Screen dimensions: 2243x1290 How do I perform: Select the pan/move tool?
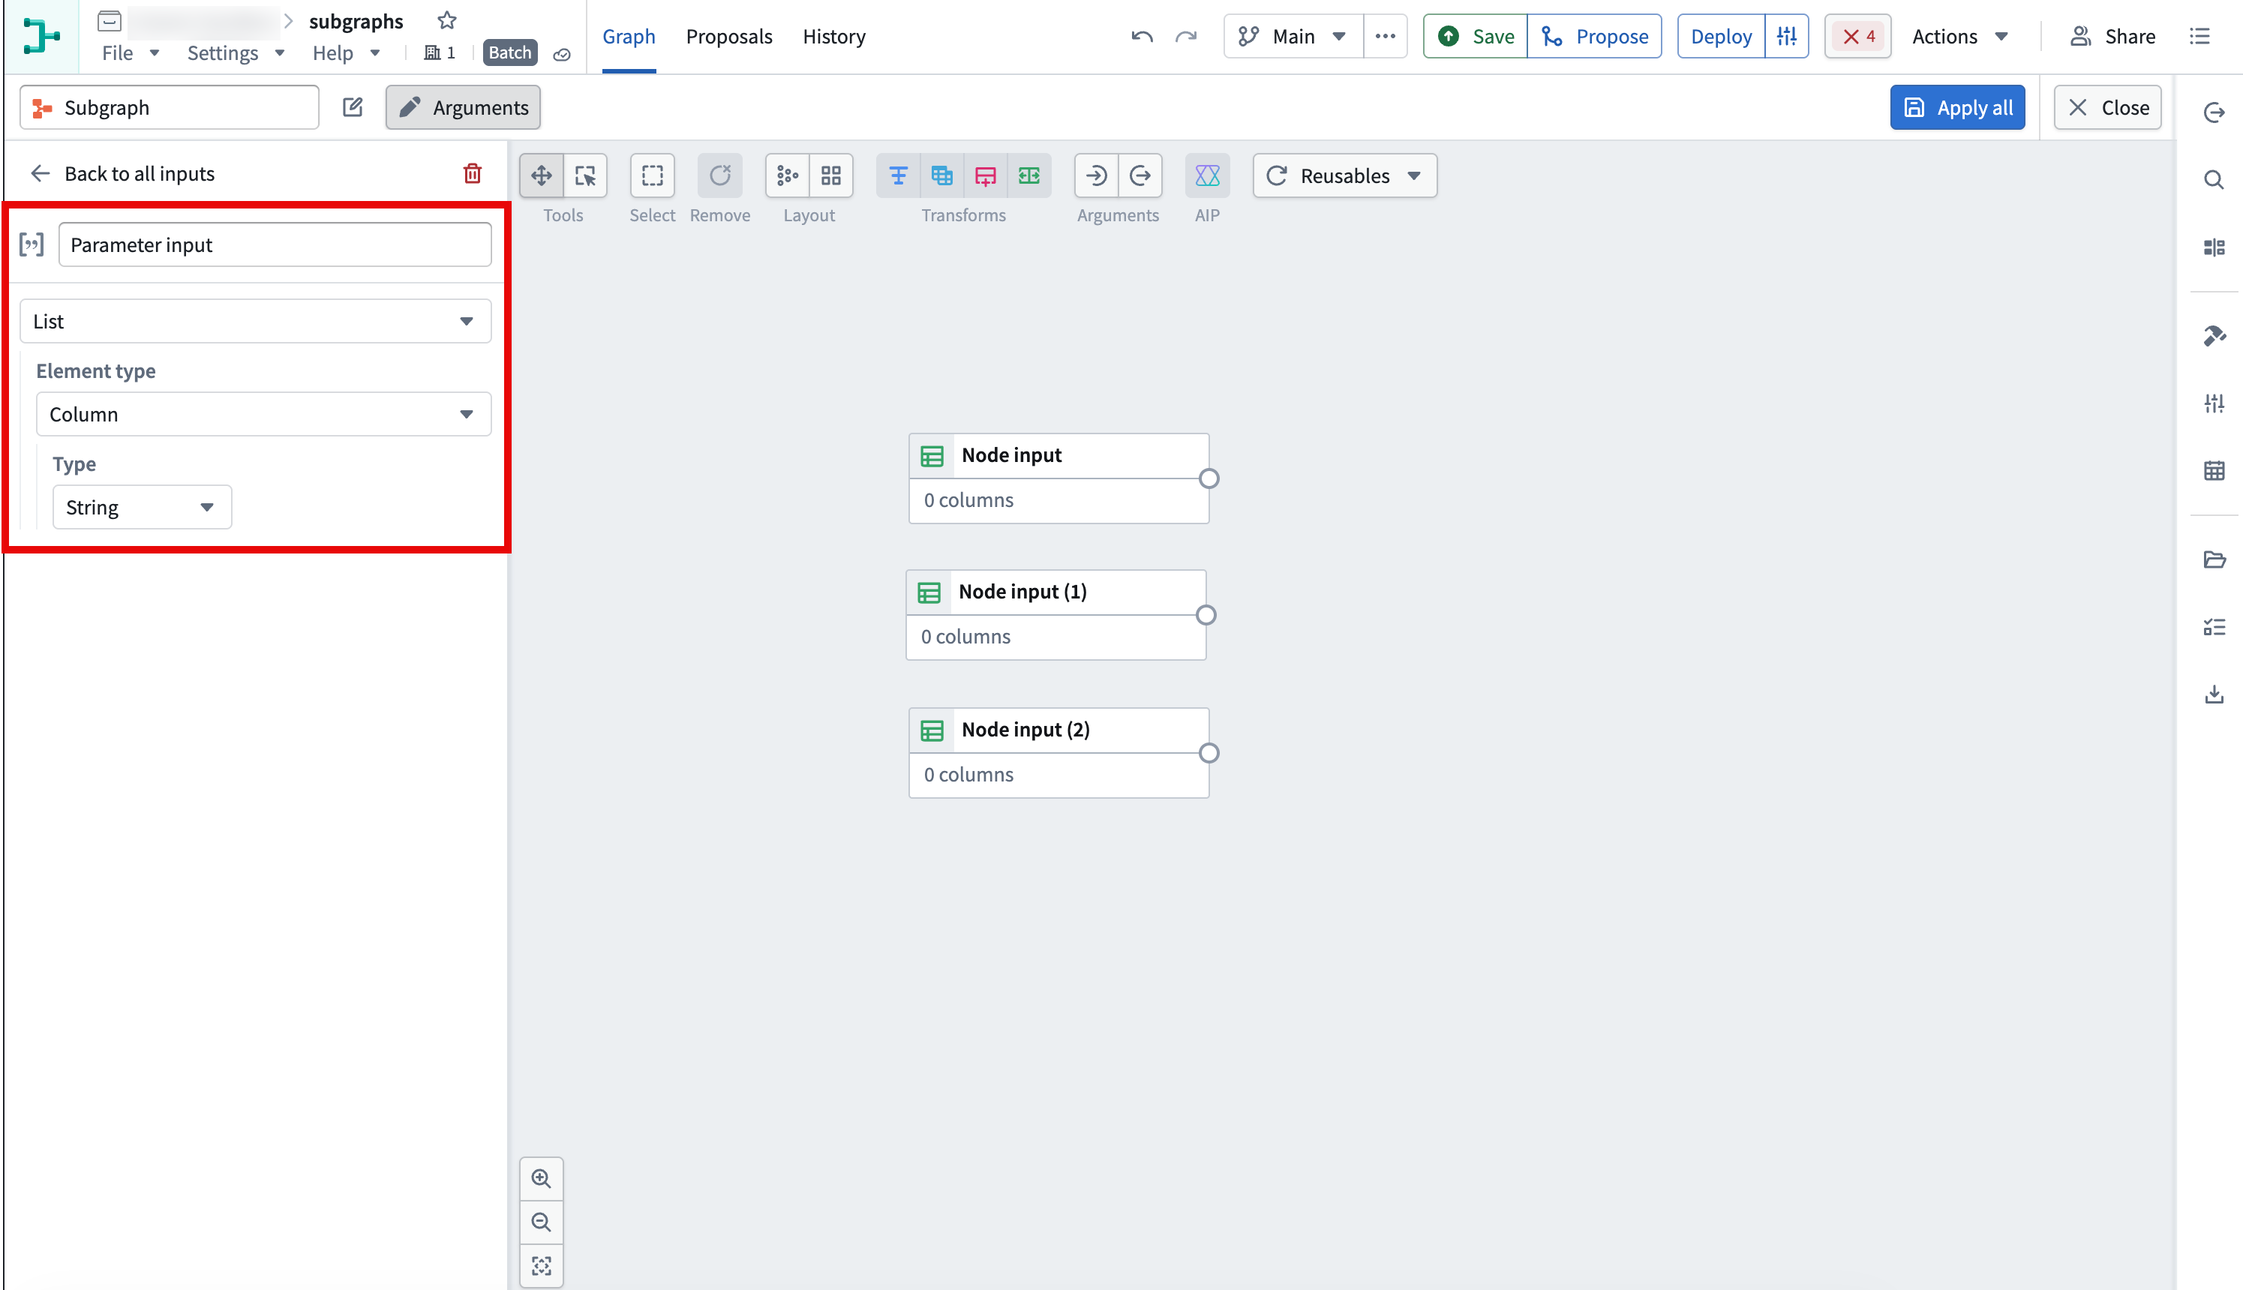click(x=541, y=175)
